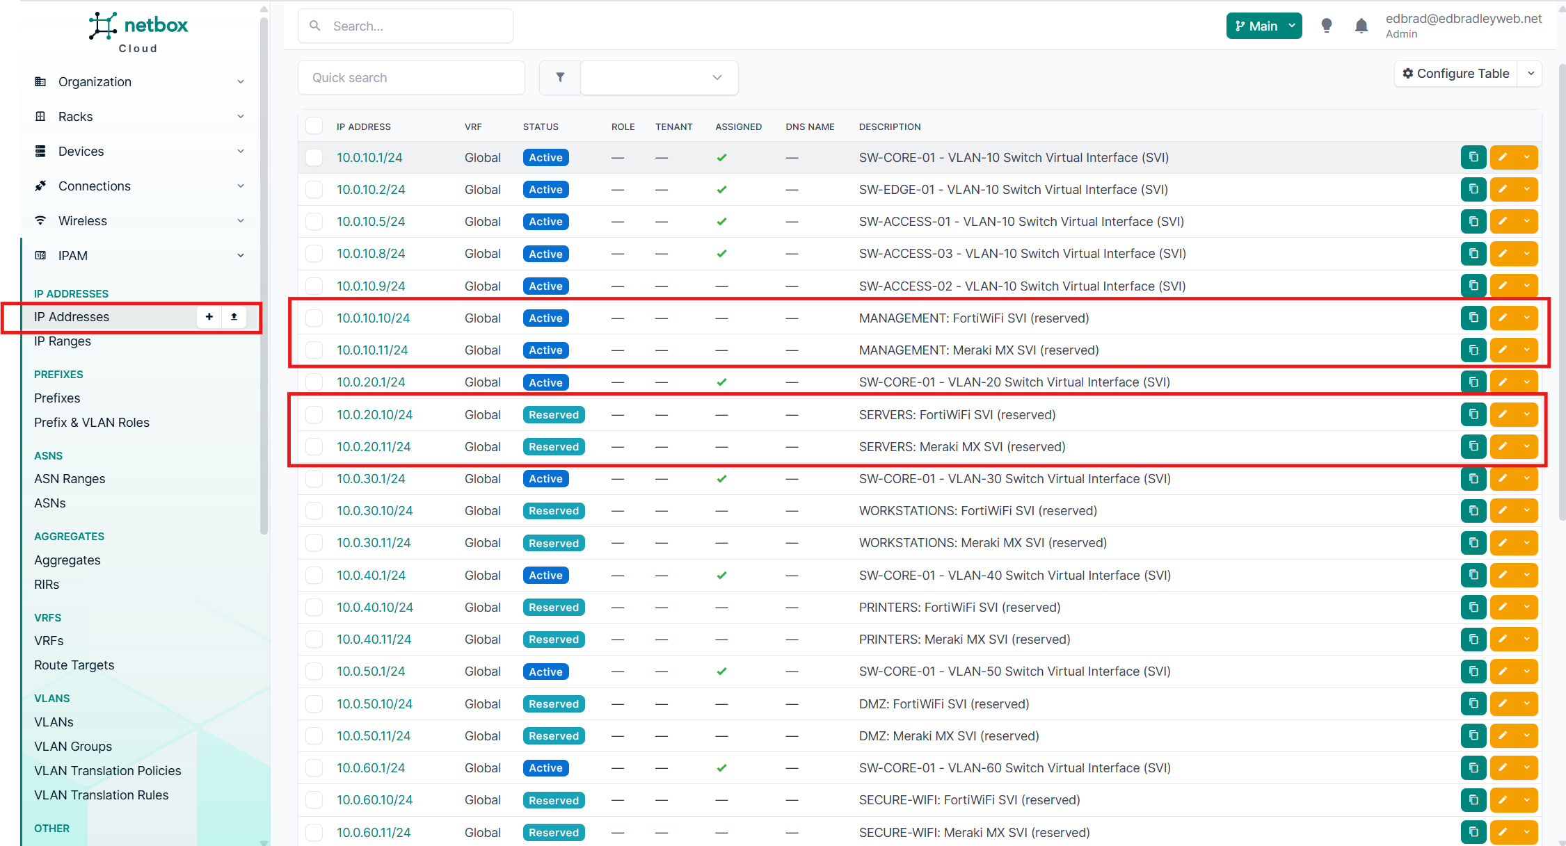
Task: Open the 10.0.50.1/24 IP address link
Action: (x=371, y=672)
